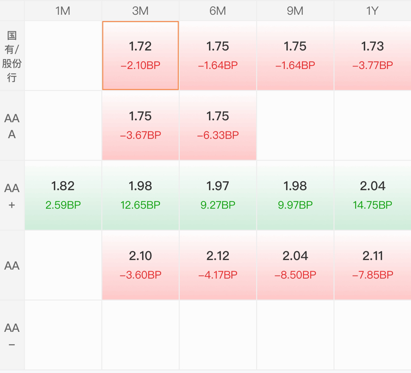Image resolution: width=411 pixels, height=373 pixels.
Task: Click AAA 3M cell with -3.67BP
Action: coord(140,125)
